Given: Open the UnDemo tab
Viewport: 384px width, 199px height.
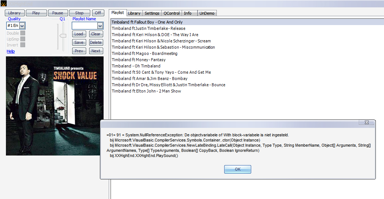Looking at the screenshot, I should [x=207, y=13].
